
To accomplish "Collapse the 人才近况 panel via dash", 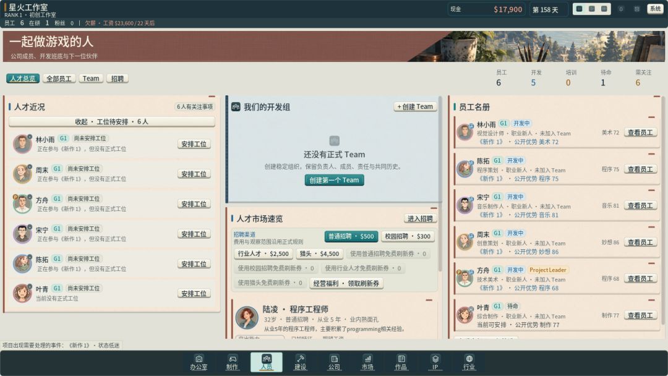I will pyautogui.click(x=212, y=97).
